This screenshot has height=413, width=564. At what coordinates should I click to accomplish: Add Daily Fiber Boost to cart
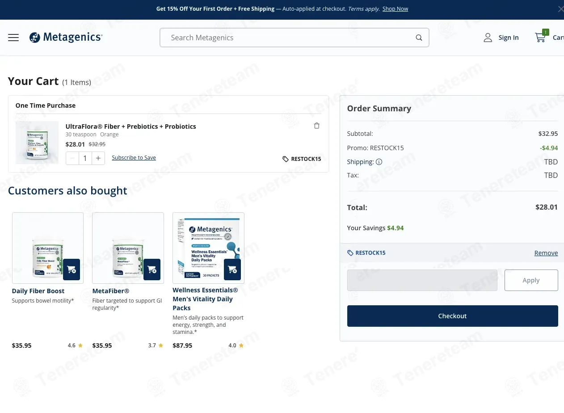pos(72,270)
